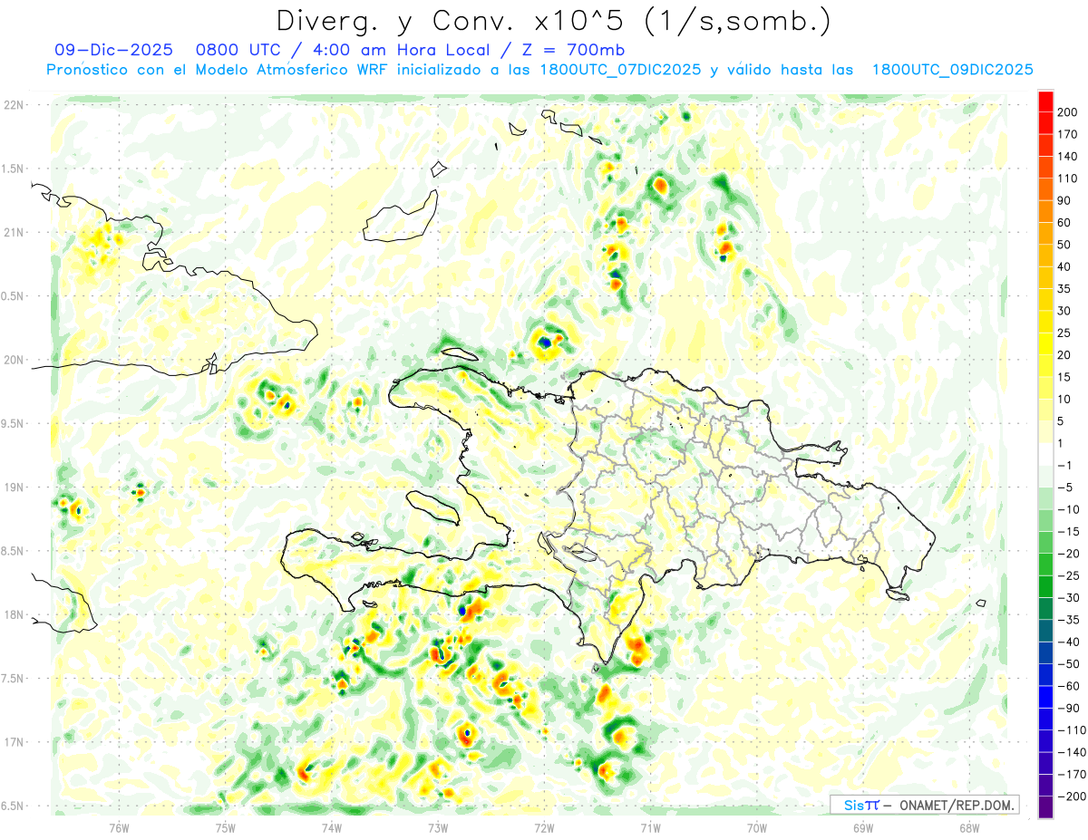This screenshot has width=1088, height=840.
Task: Click the 76W longitude label
Action: [120, 827]
